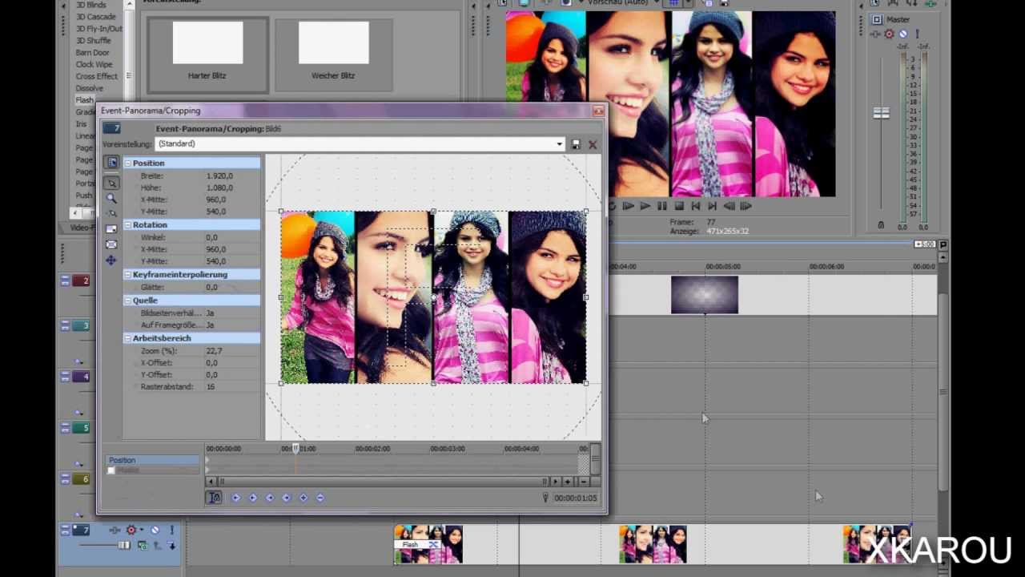This screenshot has width=1025, height=577.
Task: Select the Flash transition category
Action: pos(84,100)
